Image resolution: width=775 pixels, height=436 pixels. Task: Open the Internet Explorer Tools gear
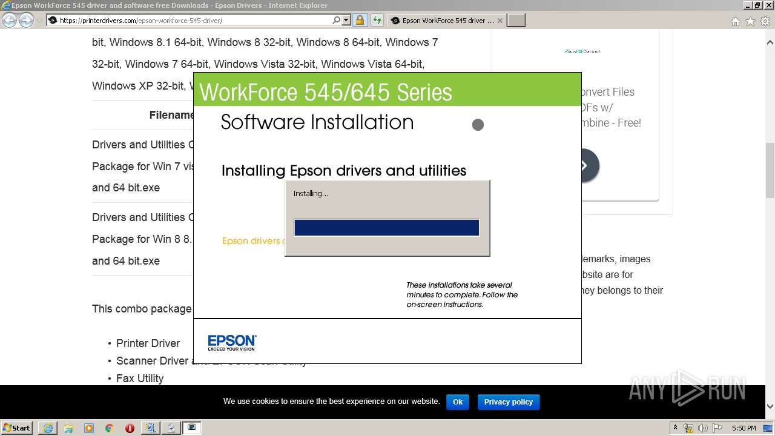click(x=765, y=21)
